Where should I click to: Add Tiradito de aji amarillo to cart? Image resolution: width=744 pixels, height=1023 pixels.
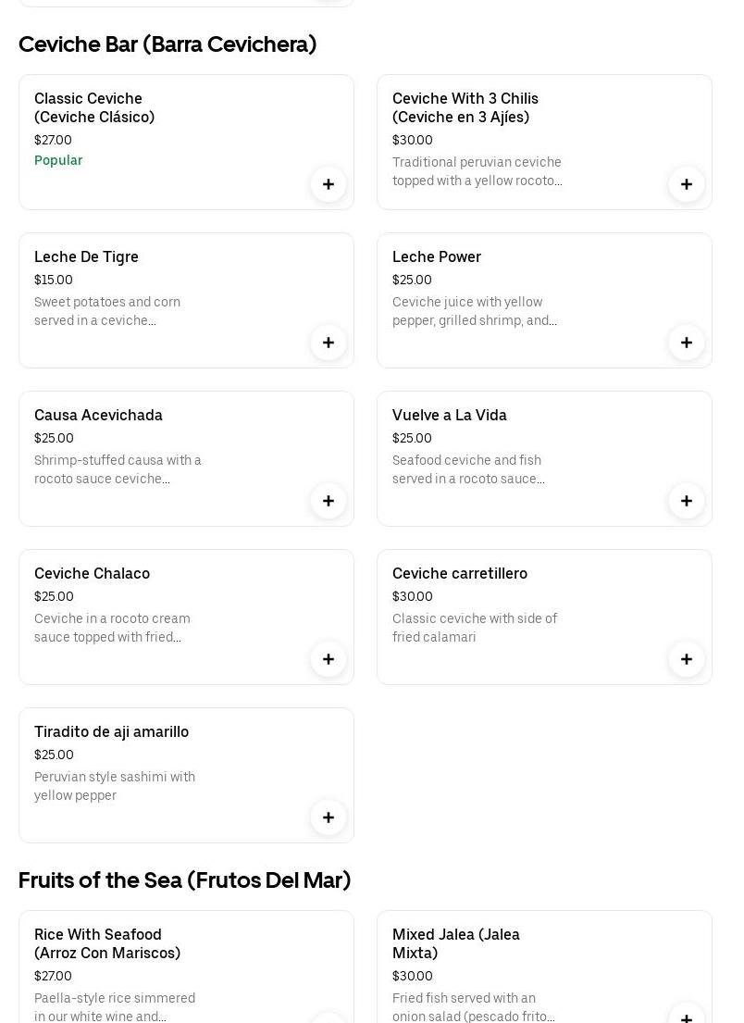329,817
